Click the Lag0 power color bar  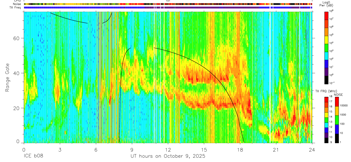pos(327,48)
